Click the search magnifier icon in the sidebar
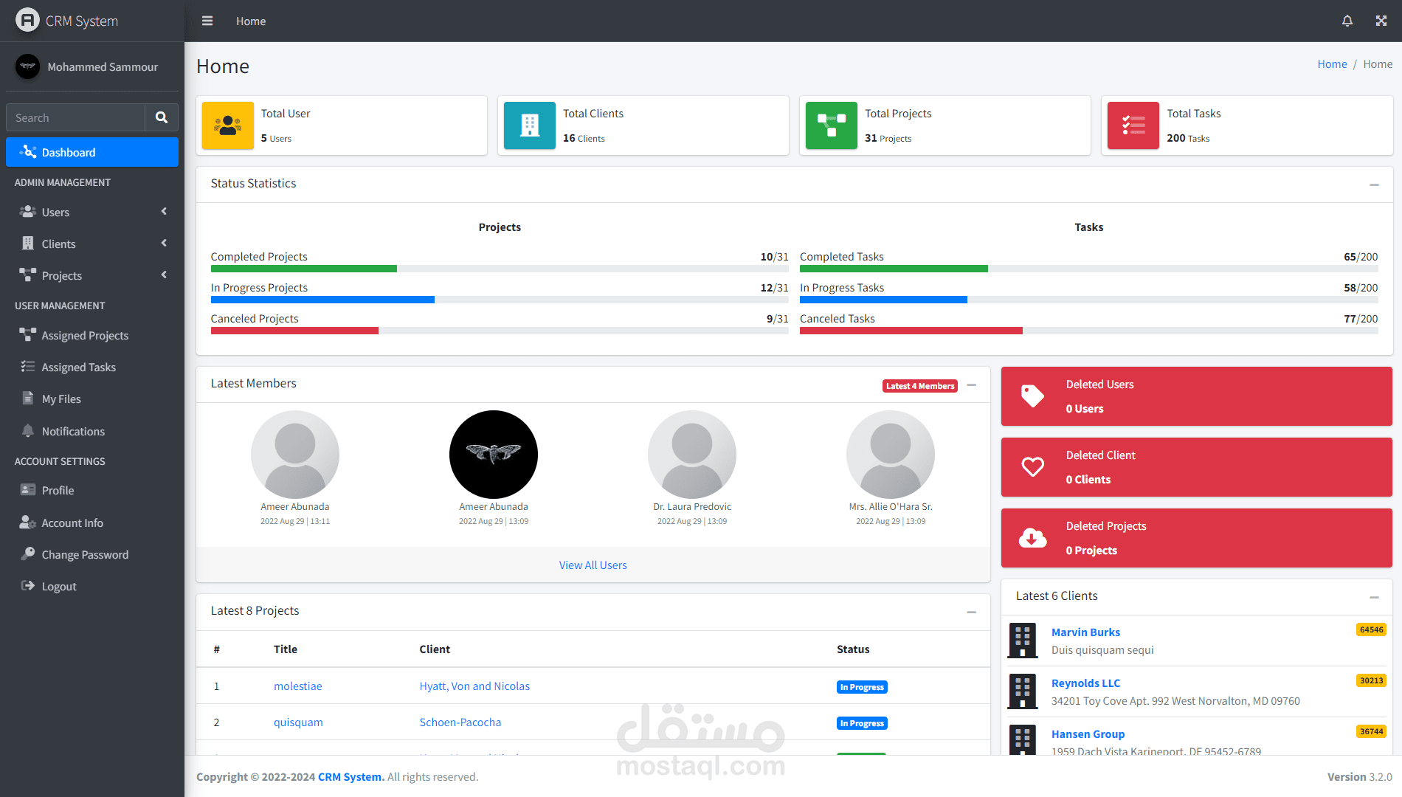 click(x=162, y=117)
